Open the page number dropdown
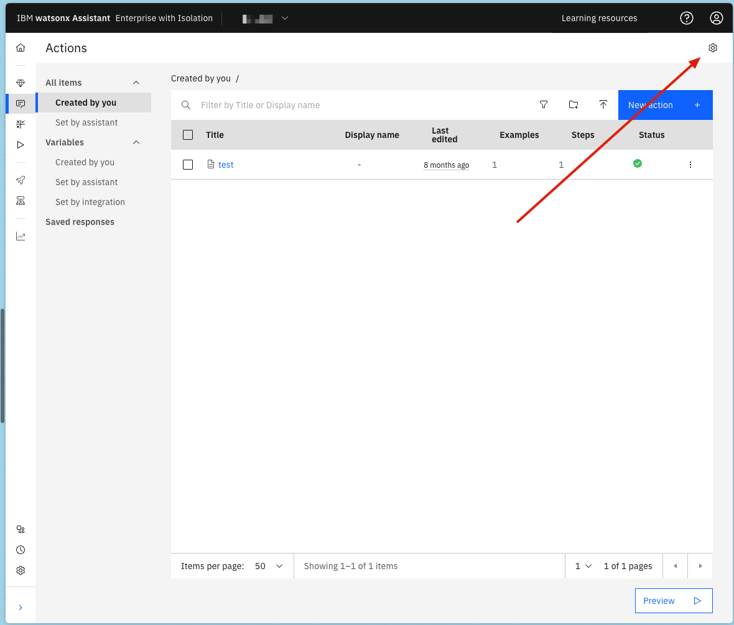This screenshot has width=734, height=625. (x=583, y=566)
